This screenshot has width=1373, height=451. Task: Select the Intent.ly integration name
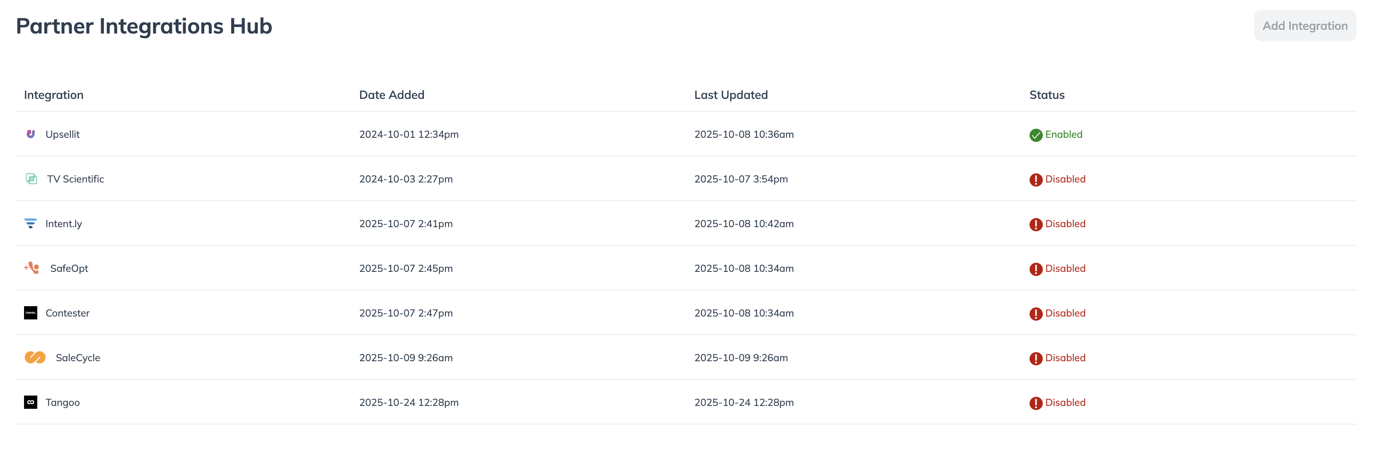(63, 223)
